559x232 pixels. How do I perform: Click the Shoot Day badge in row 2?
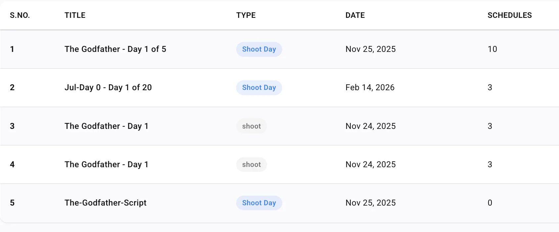pyautogui.click(x=259, y=88)
